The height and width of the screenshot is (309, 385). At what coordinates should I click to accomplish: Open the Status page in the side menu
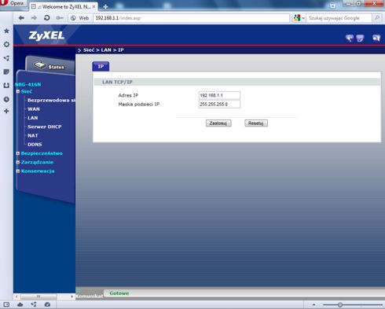49,66
